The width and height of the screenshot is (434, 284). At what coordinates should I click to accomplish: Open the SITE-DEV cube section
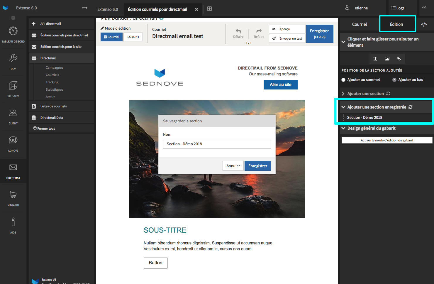click(x=13, y=89)
